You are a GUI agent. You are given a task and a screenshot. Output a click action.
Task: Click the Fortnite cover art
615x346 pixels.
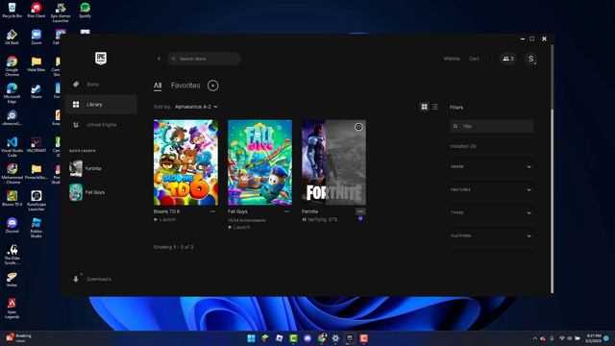(x=333, y=162)
